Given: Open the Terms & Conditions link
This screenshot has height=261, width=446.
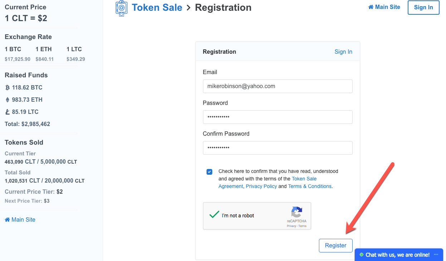Looking at the screenshot, I should [310, 186].
